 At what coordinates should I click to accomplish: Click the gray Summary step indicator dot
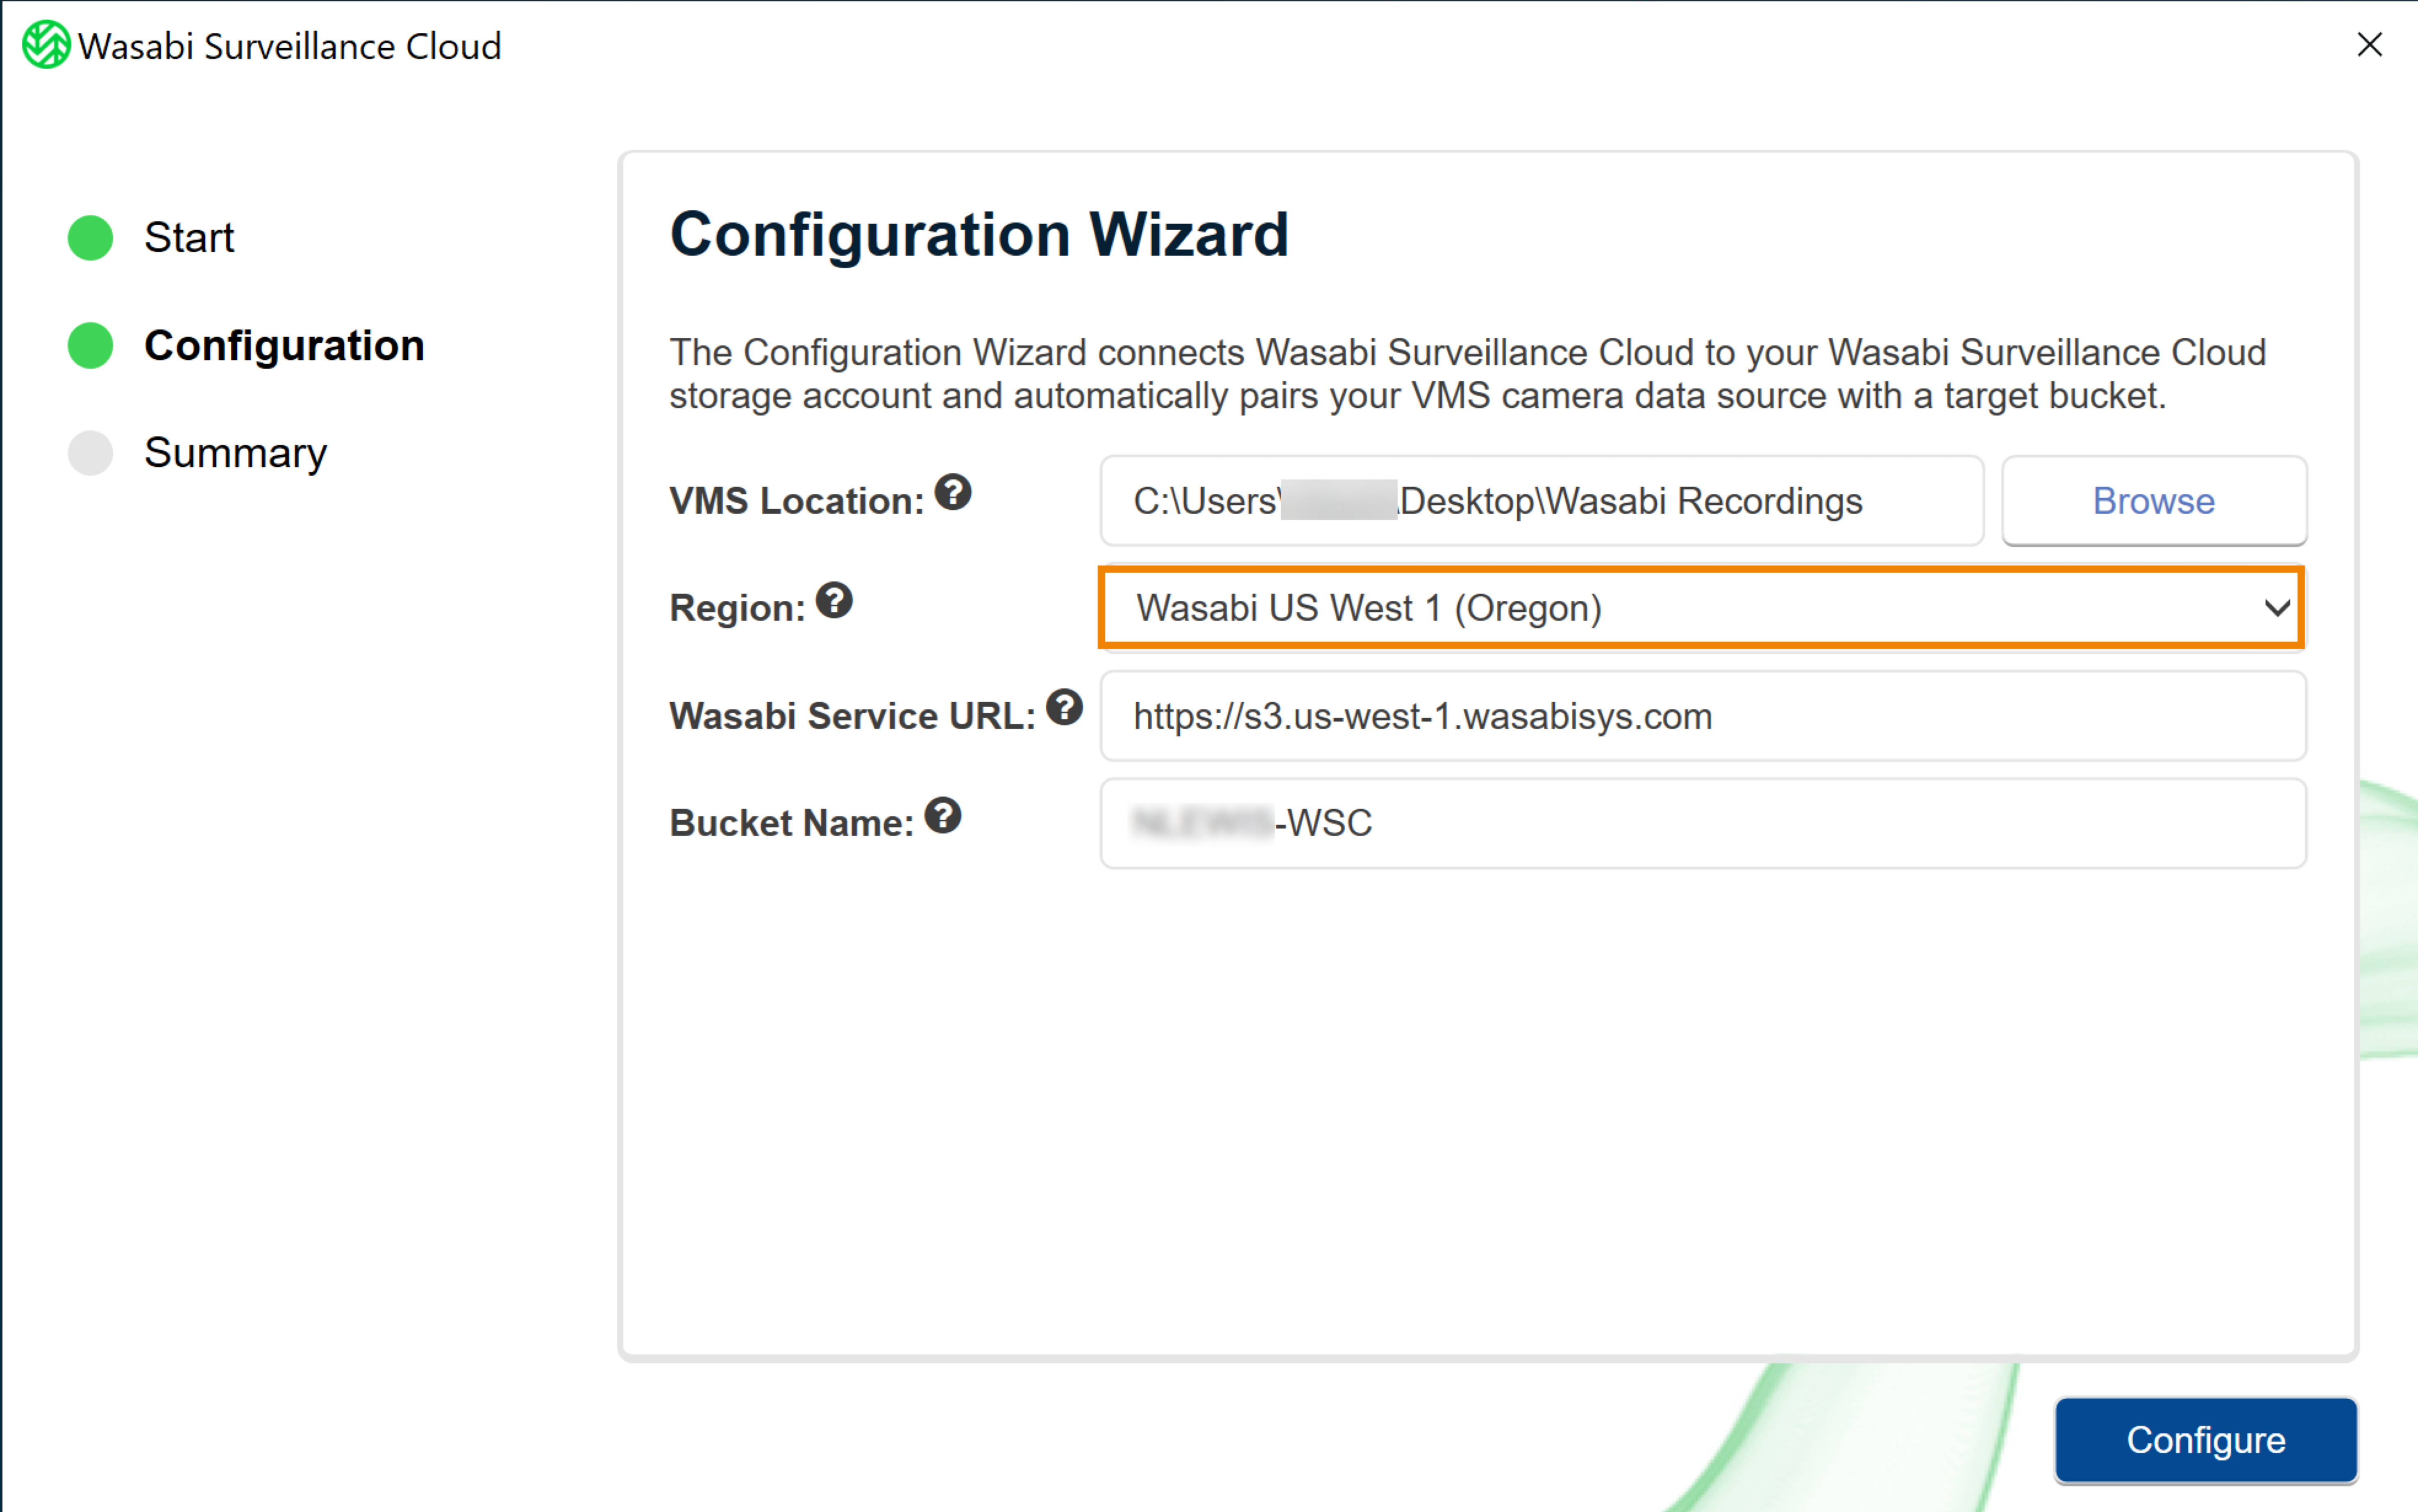(90, 453)
